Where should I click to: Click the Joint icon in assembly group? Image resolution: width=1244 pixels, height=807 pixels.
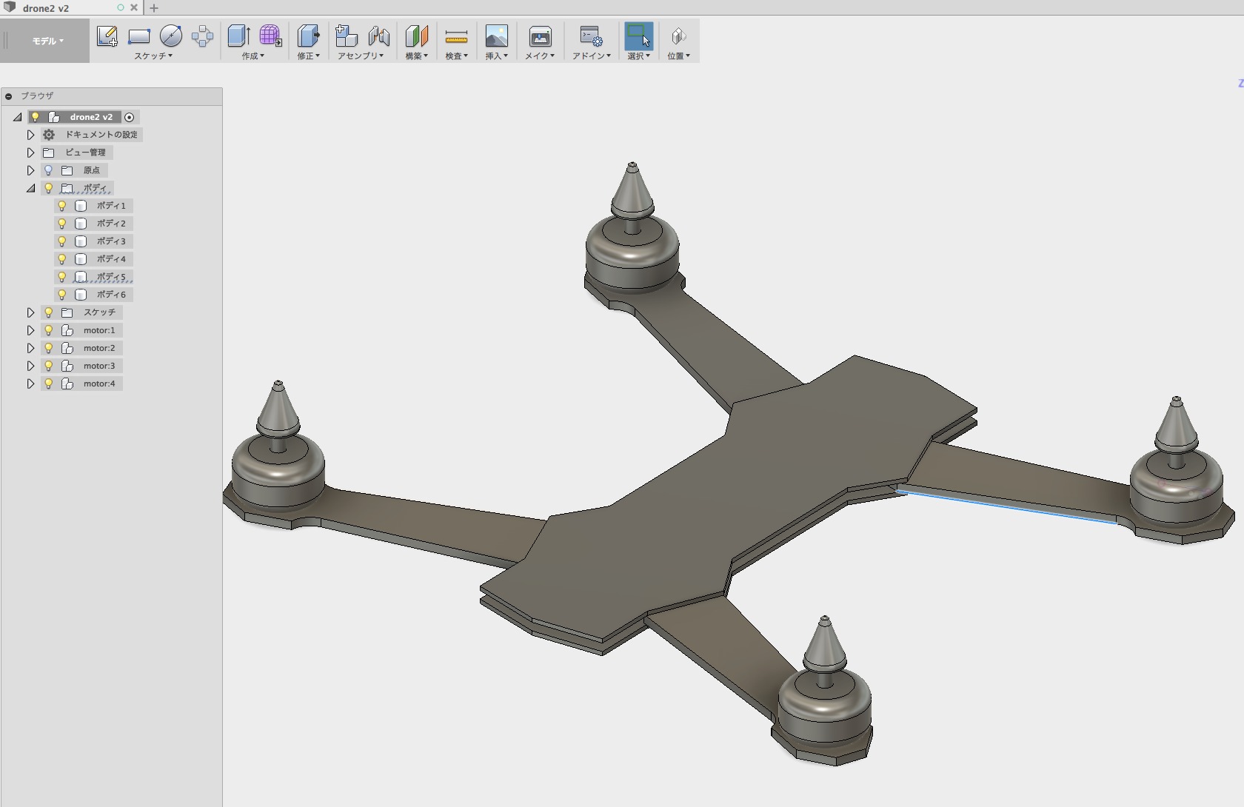(378, 36)
